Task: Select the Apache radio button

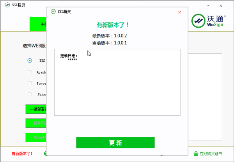Action: click(30, 72)
